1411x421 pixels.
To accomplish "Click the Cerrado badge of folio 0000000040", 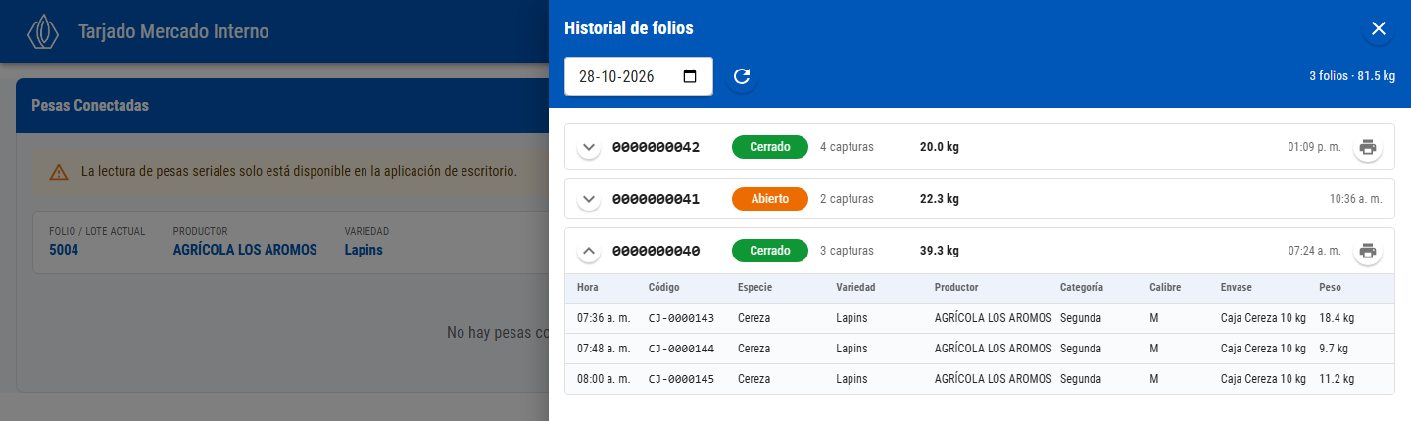I will pyautogui.click(x=770, y=251).
